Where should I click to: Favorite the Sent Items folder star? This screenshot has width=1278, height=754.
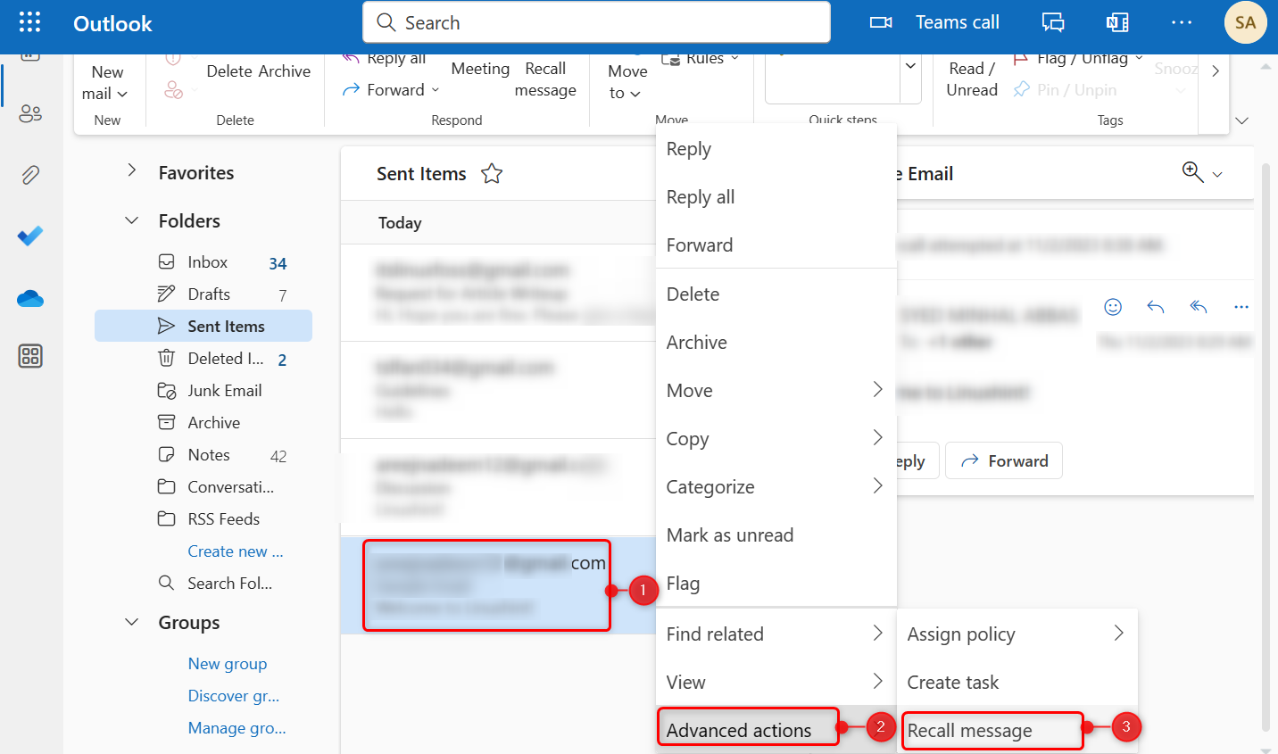(492, 173)
